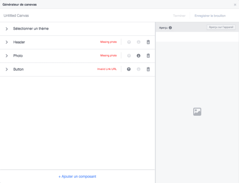Move the Photo component up
239x183 pixels.
[x=129, y=56]
